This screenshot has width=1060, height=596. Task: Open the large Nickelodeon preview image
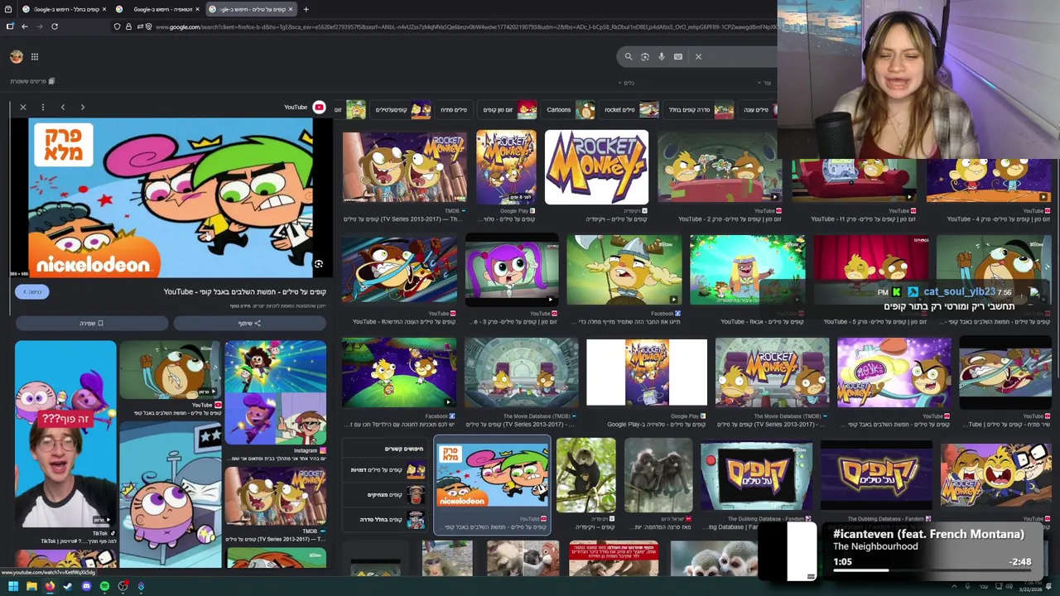171,198
